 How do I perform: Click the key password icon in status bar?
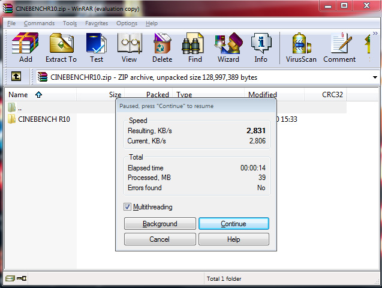(x=22, y=278)
